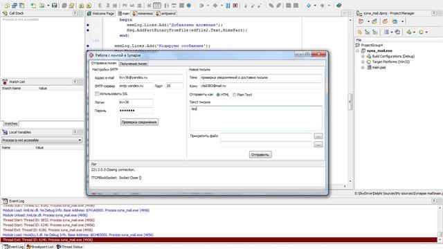Select the HTML send-as radio button
This screenshot has height=249, width=443.
(218, 95)
